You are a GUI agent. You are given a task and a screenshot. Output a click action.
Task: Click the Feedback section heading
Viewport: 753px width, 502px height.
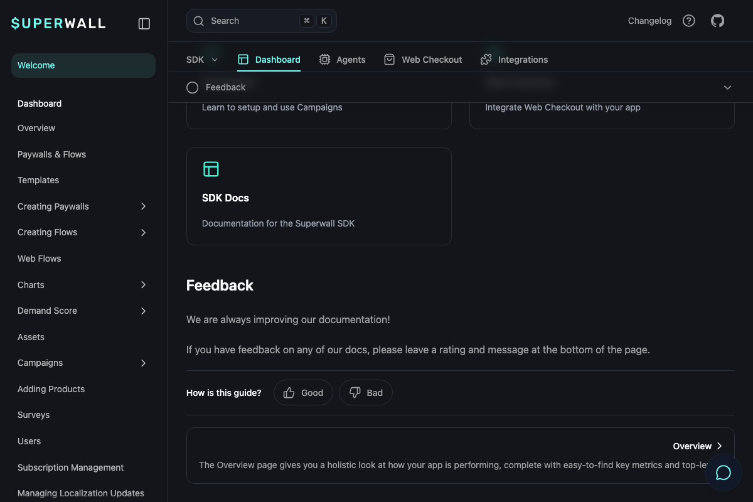pos(220,286)
